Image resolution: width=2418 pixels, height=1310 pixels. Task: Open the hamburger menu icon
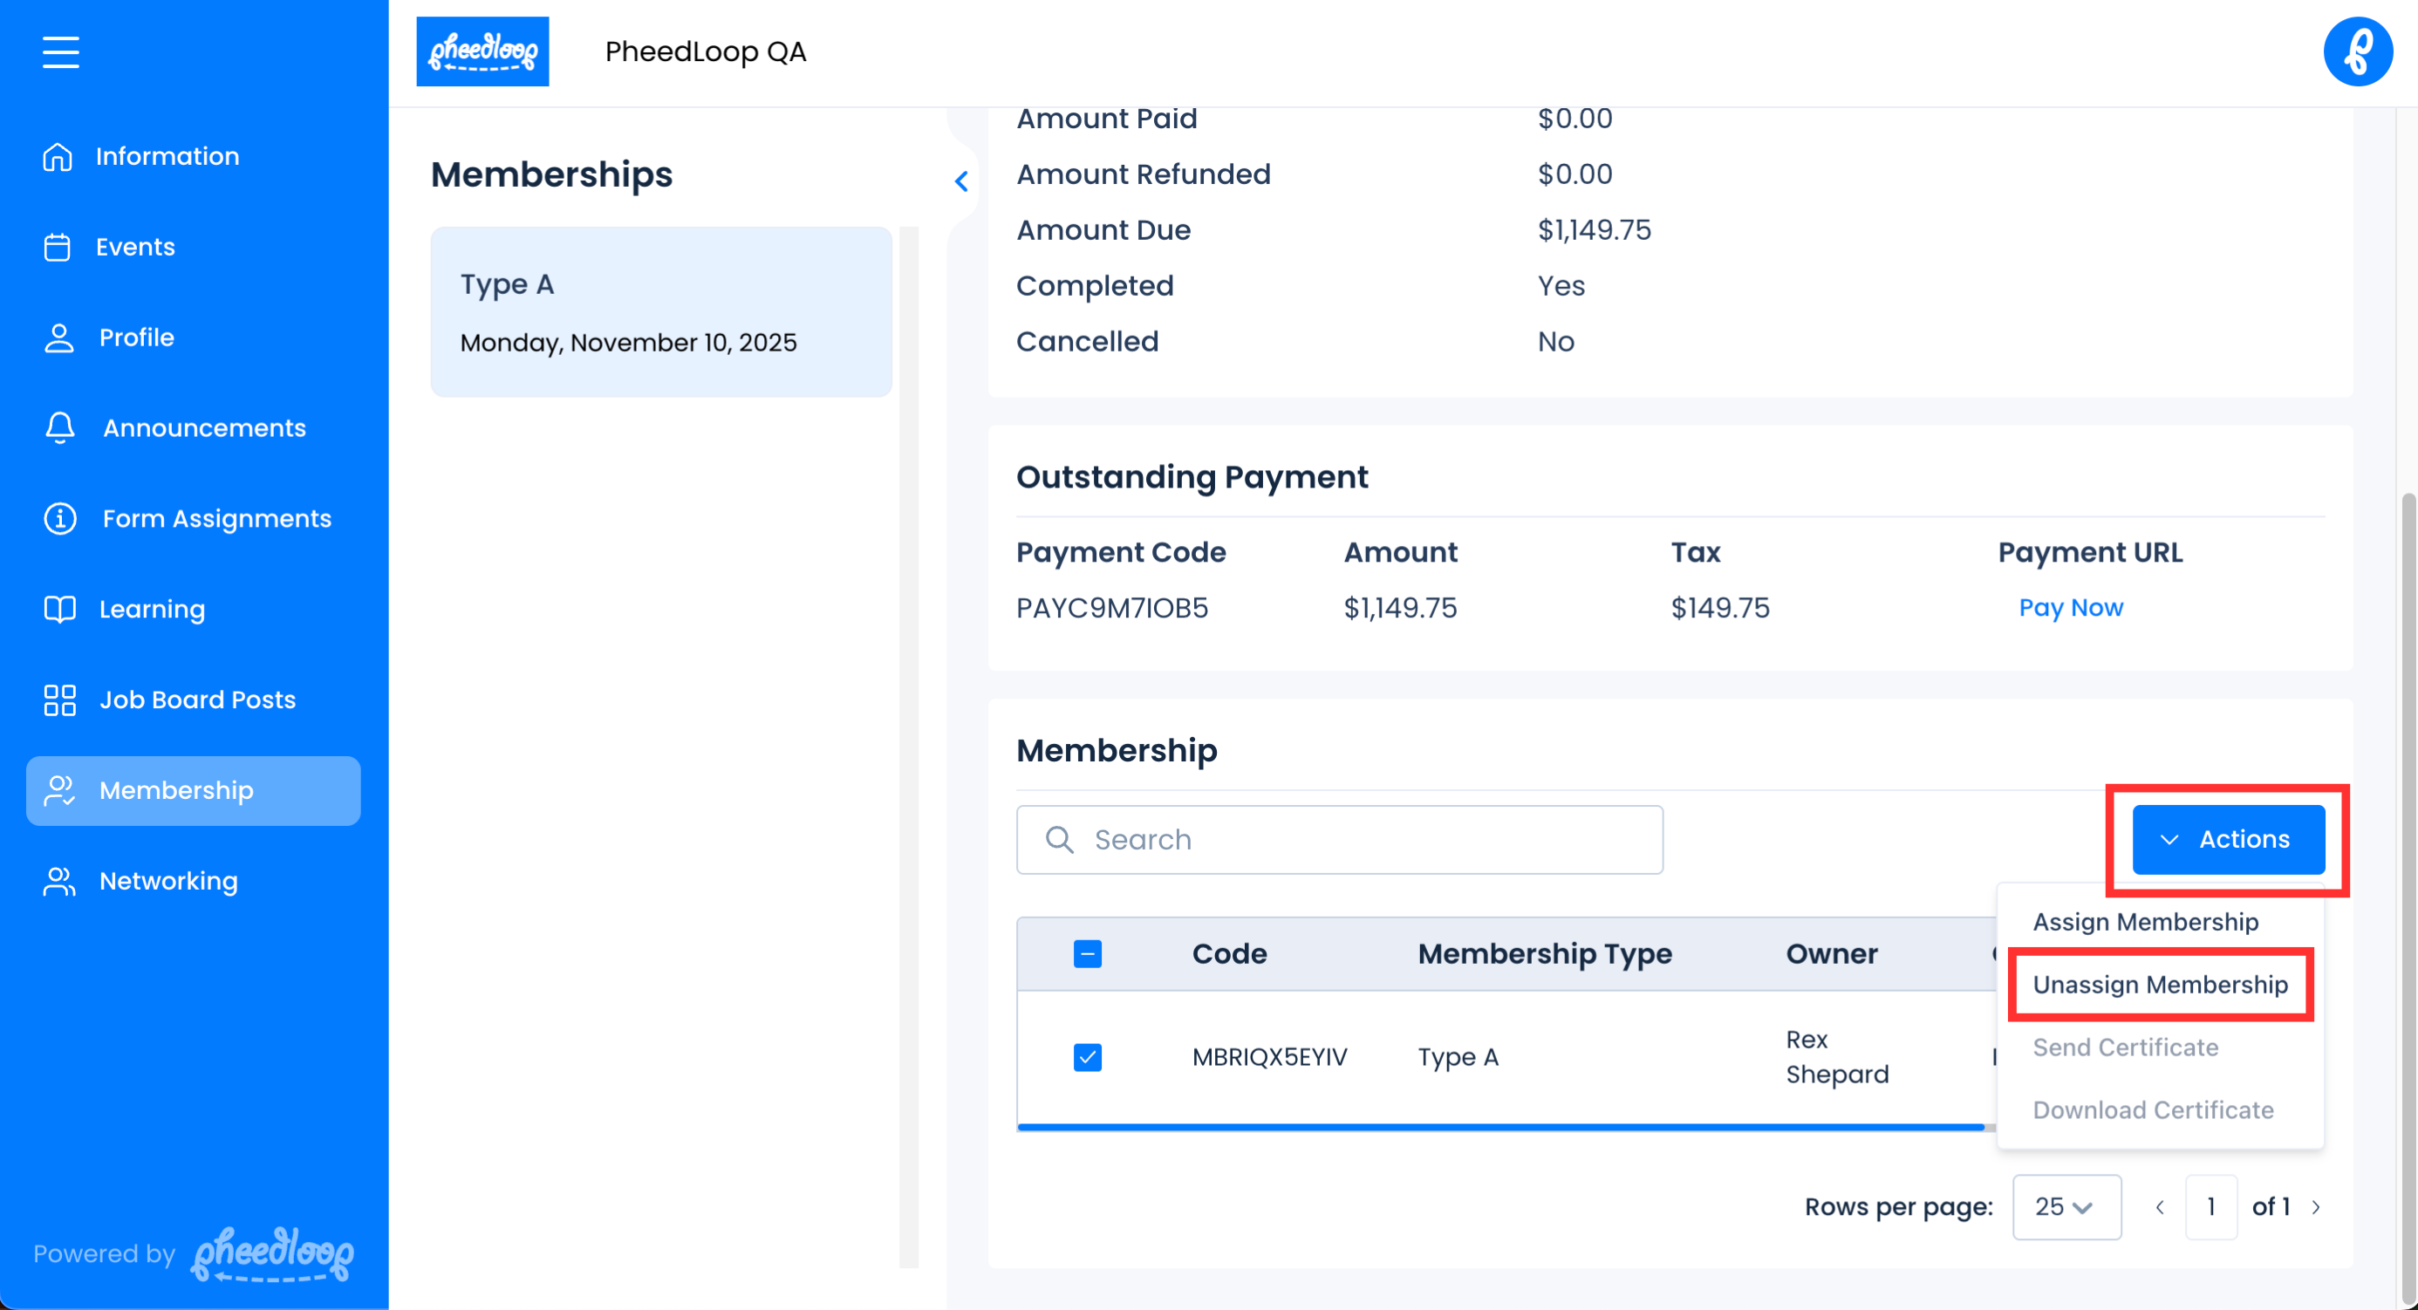pos(60,51)
